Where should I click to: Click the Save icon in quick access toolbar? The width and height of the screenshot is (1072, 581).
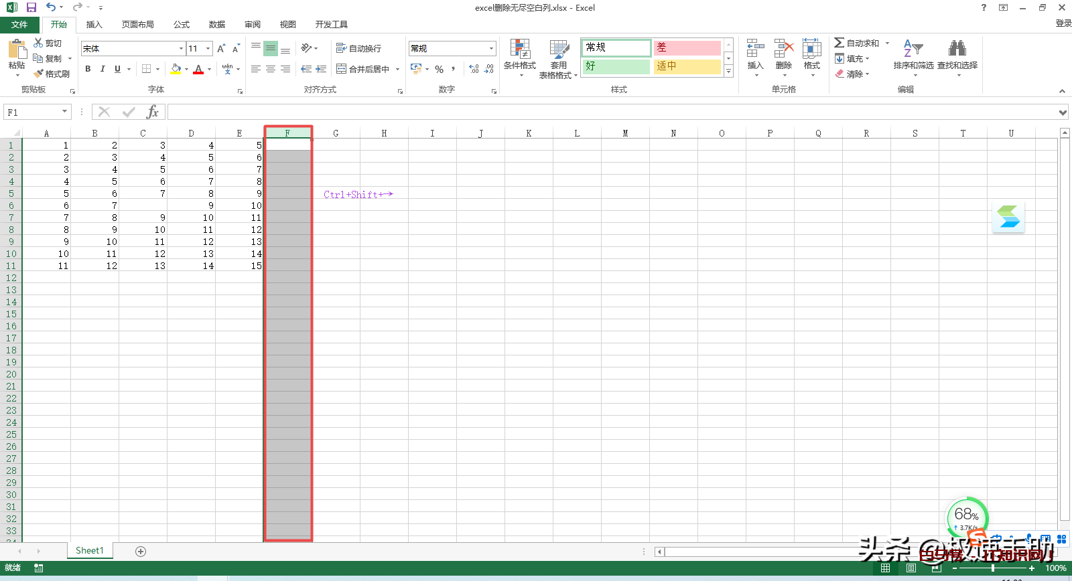[31, 7]
